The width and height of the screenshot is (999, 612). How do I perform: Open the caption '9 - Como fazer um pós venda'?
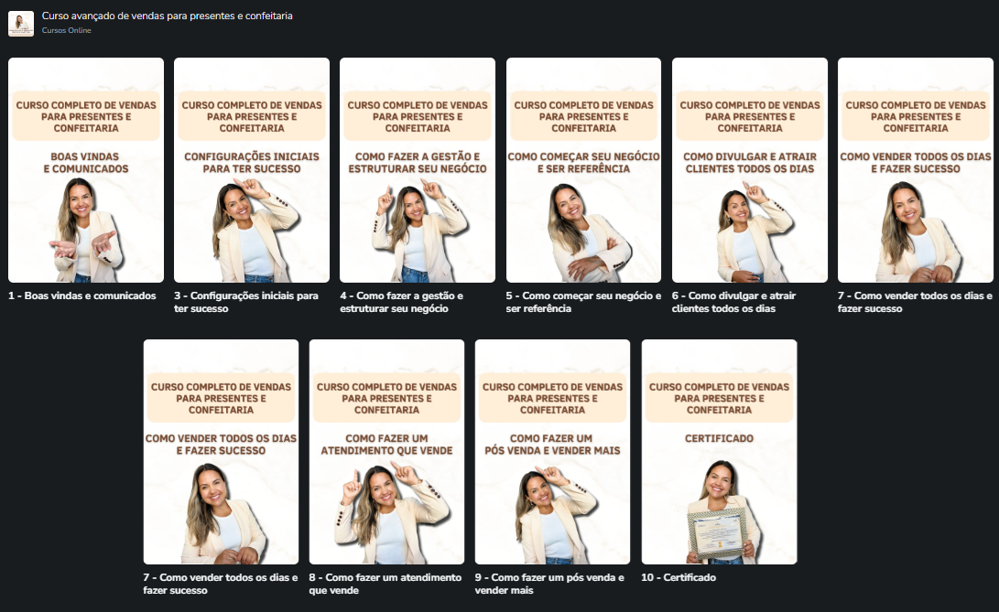click(x=549, y=584)
